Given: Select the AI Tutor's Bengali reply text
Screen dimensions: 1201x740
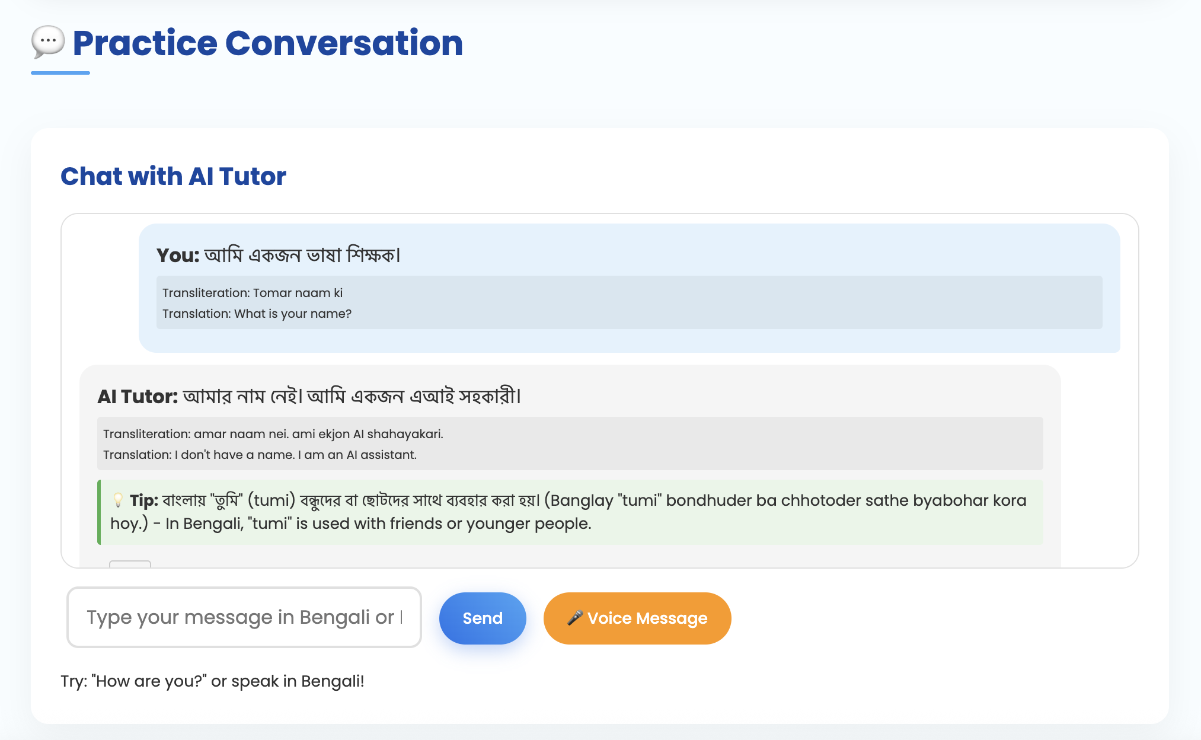Looking at the screenshot, I should (x=352, y=396).
